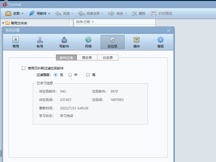Click the 转发 forward arrow icon
This screenshot has height=162, width=216.
[x=111, y=14]
